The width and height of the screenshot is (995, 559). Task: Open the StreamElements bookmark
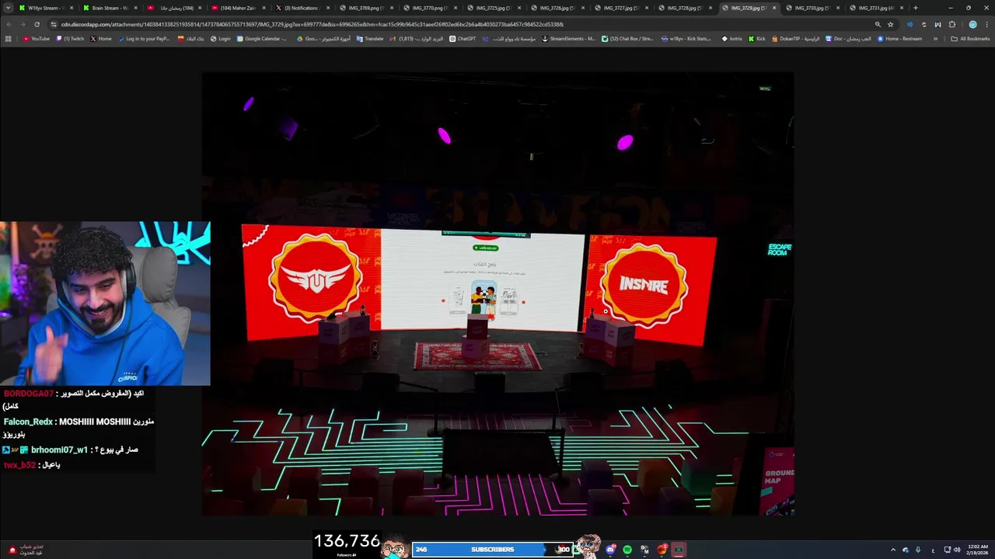click(x=568, y=39)
